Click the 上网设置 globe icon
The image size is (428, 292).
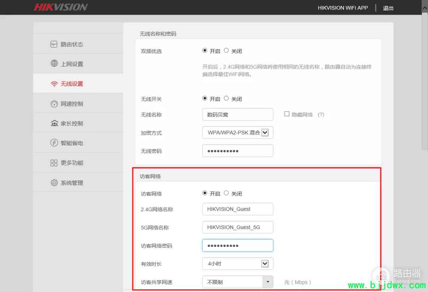tap(54, 63)
